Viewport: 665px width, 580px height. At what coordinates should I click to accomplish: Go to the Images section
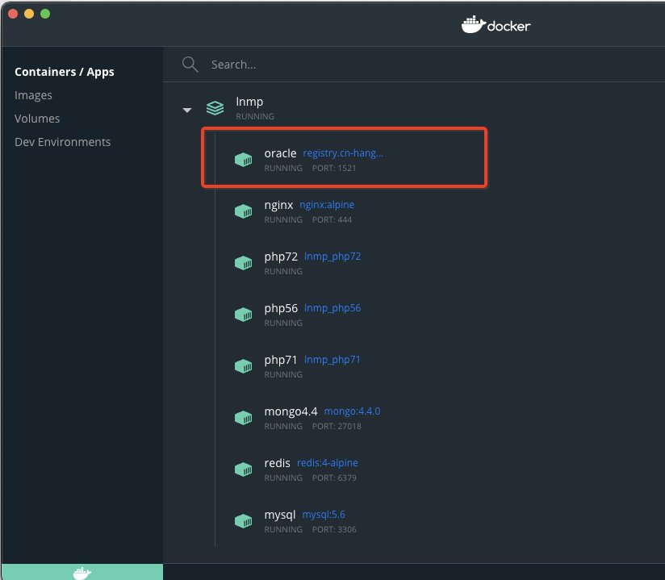(33, 95)
